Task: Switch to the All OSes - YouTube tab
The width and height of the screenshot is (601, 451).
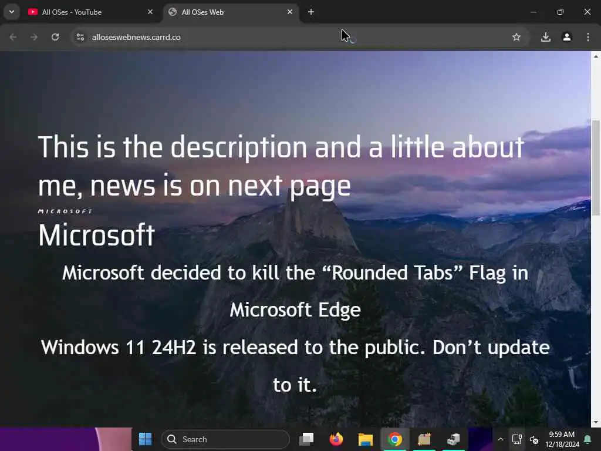Action: tap(91, 12)
